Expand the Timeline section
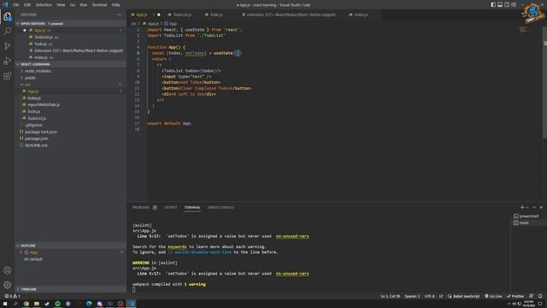Image resolution: width=547 pixels, height=308 pixels. click(70, 289)
